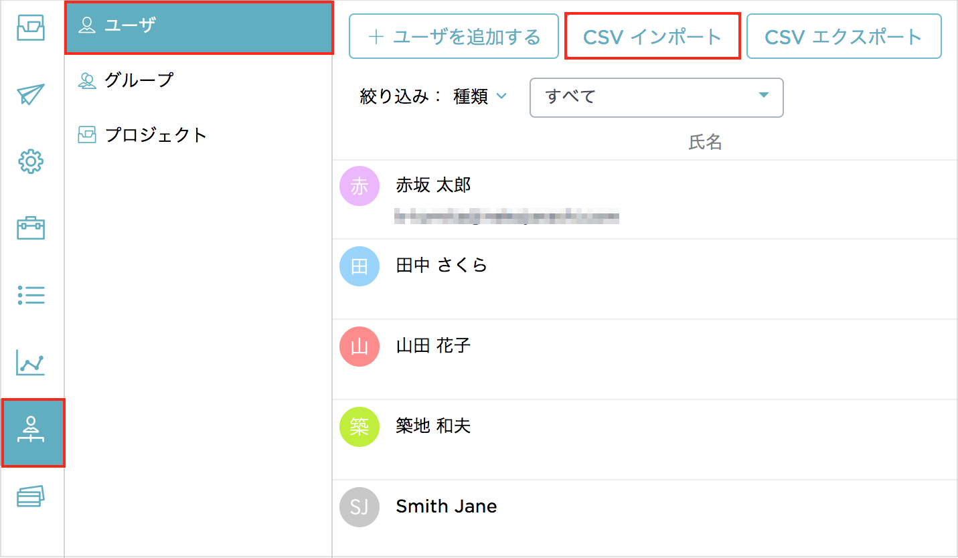Open settings gear in sidebar

31,162
